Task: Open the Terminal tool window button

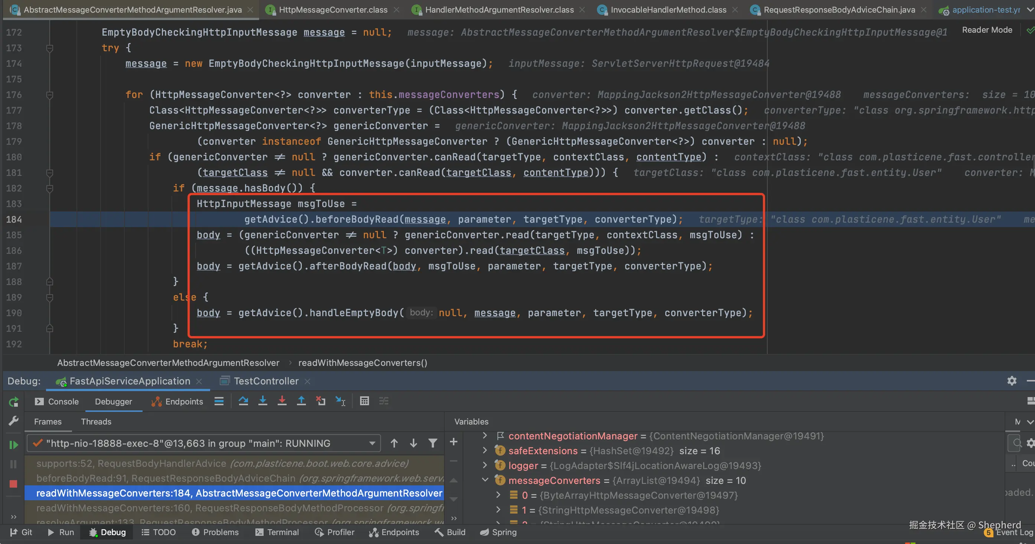Action: pos(277,532)
